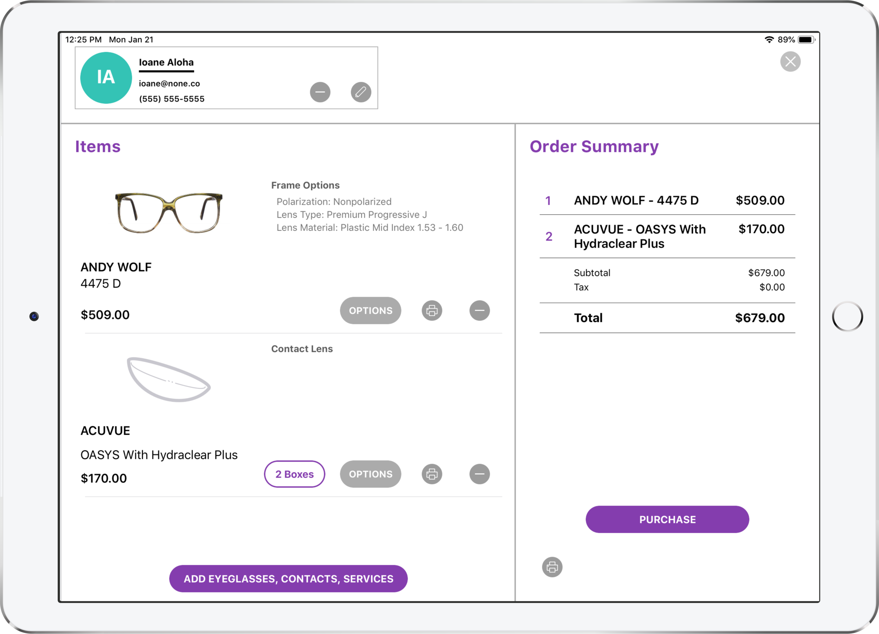Tap the Subtotal $679.00 value
This screenshot has height=634, width=879.
(766, 273)
